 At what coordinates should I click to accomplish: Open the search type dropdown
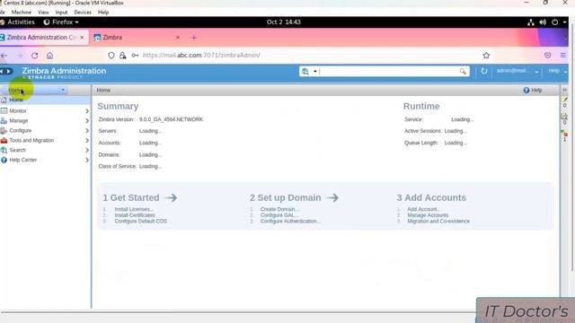315,72
